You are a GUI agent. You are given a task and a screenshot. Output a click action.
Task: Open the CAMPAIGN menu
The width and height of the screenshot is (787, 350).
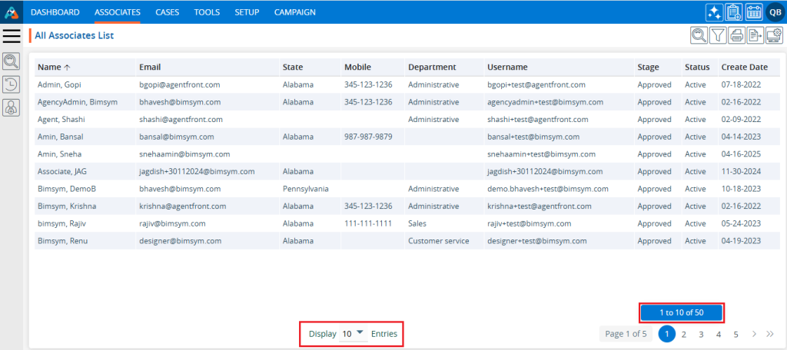tap(294, 12)
